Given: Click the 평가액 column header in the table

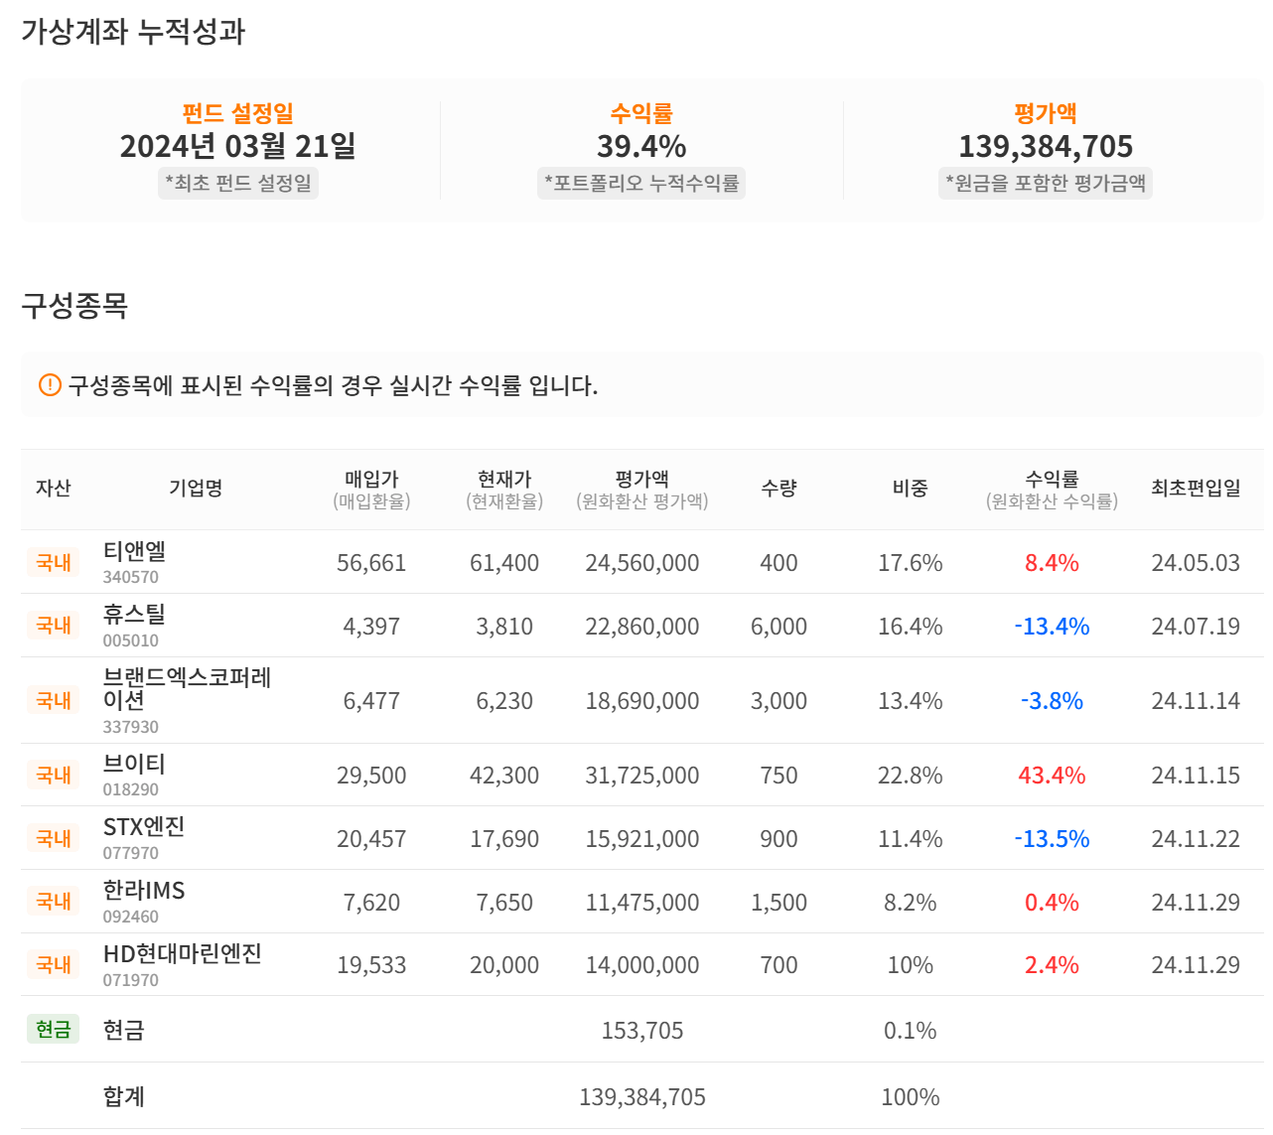Looking at the screenshot, I should (642, 479).
